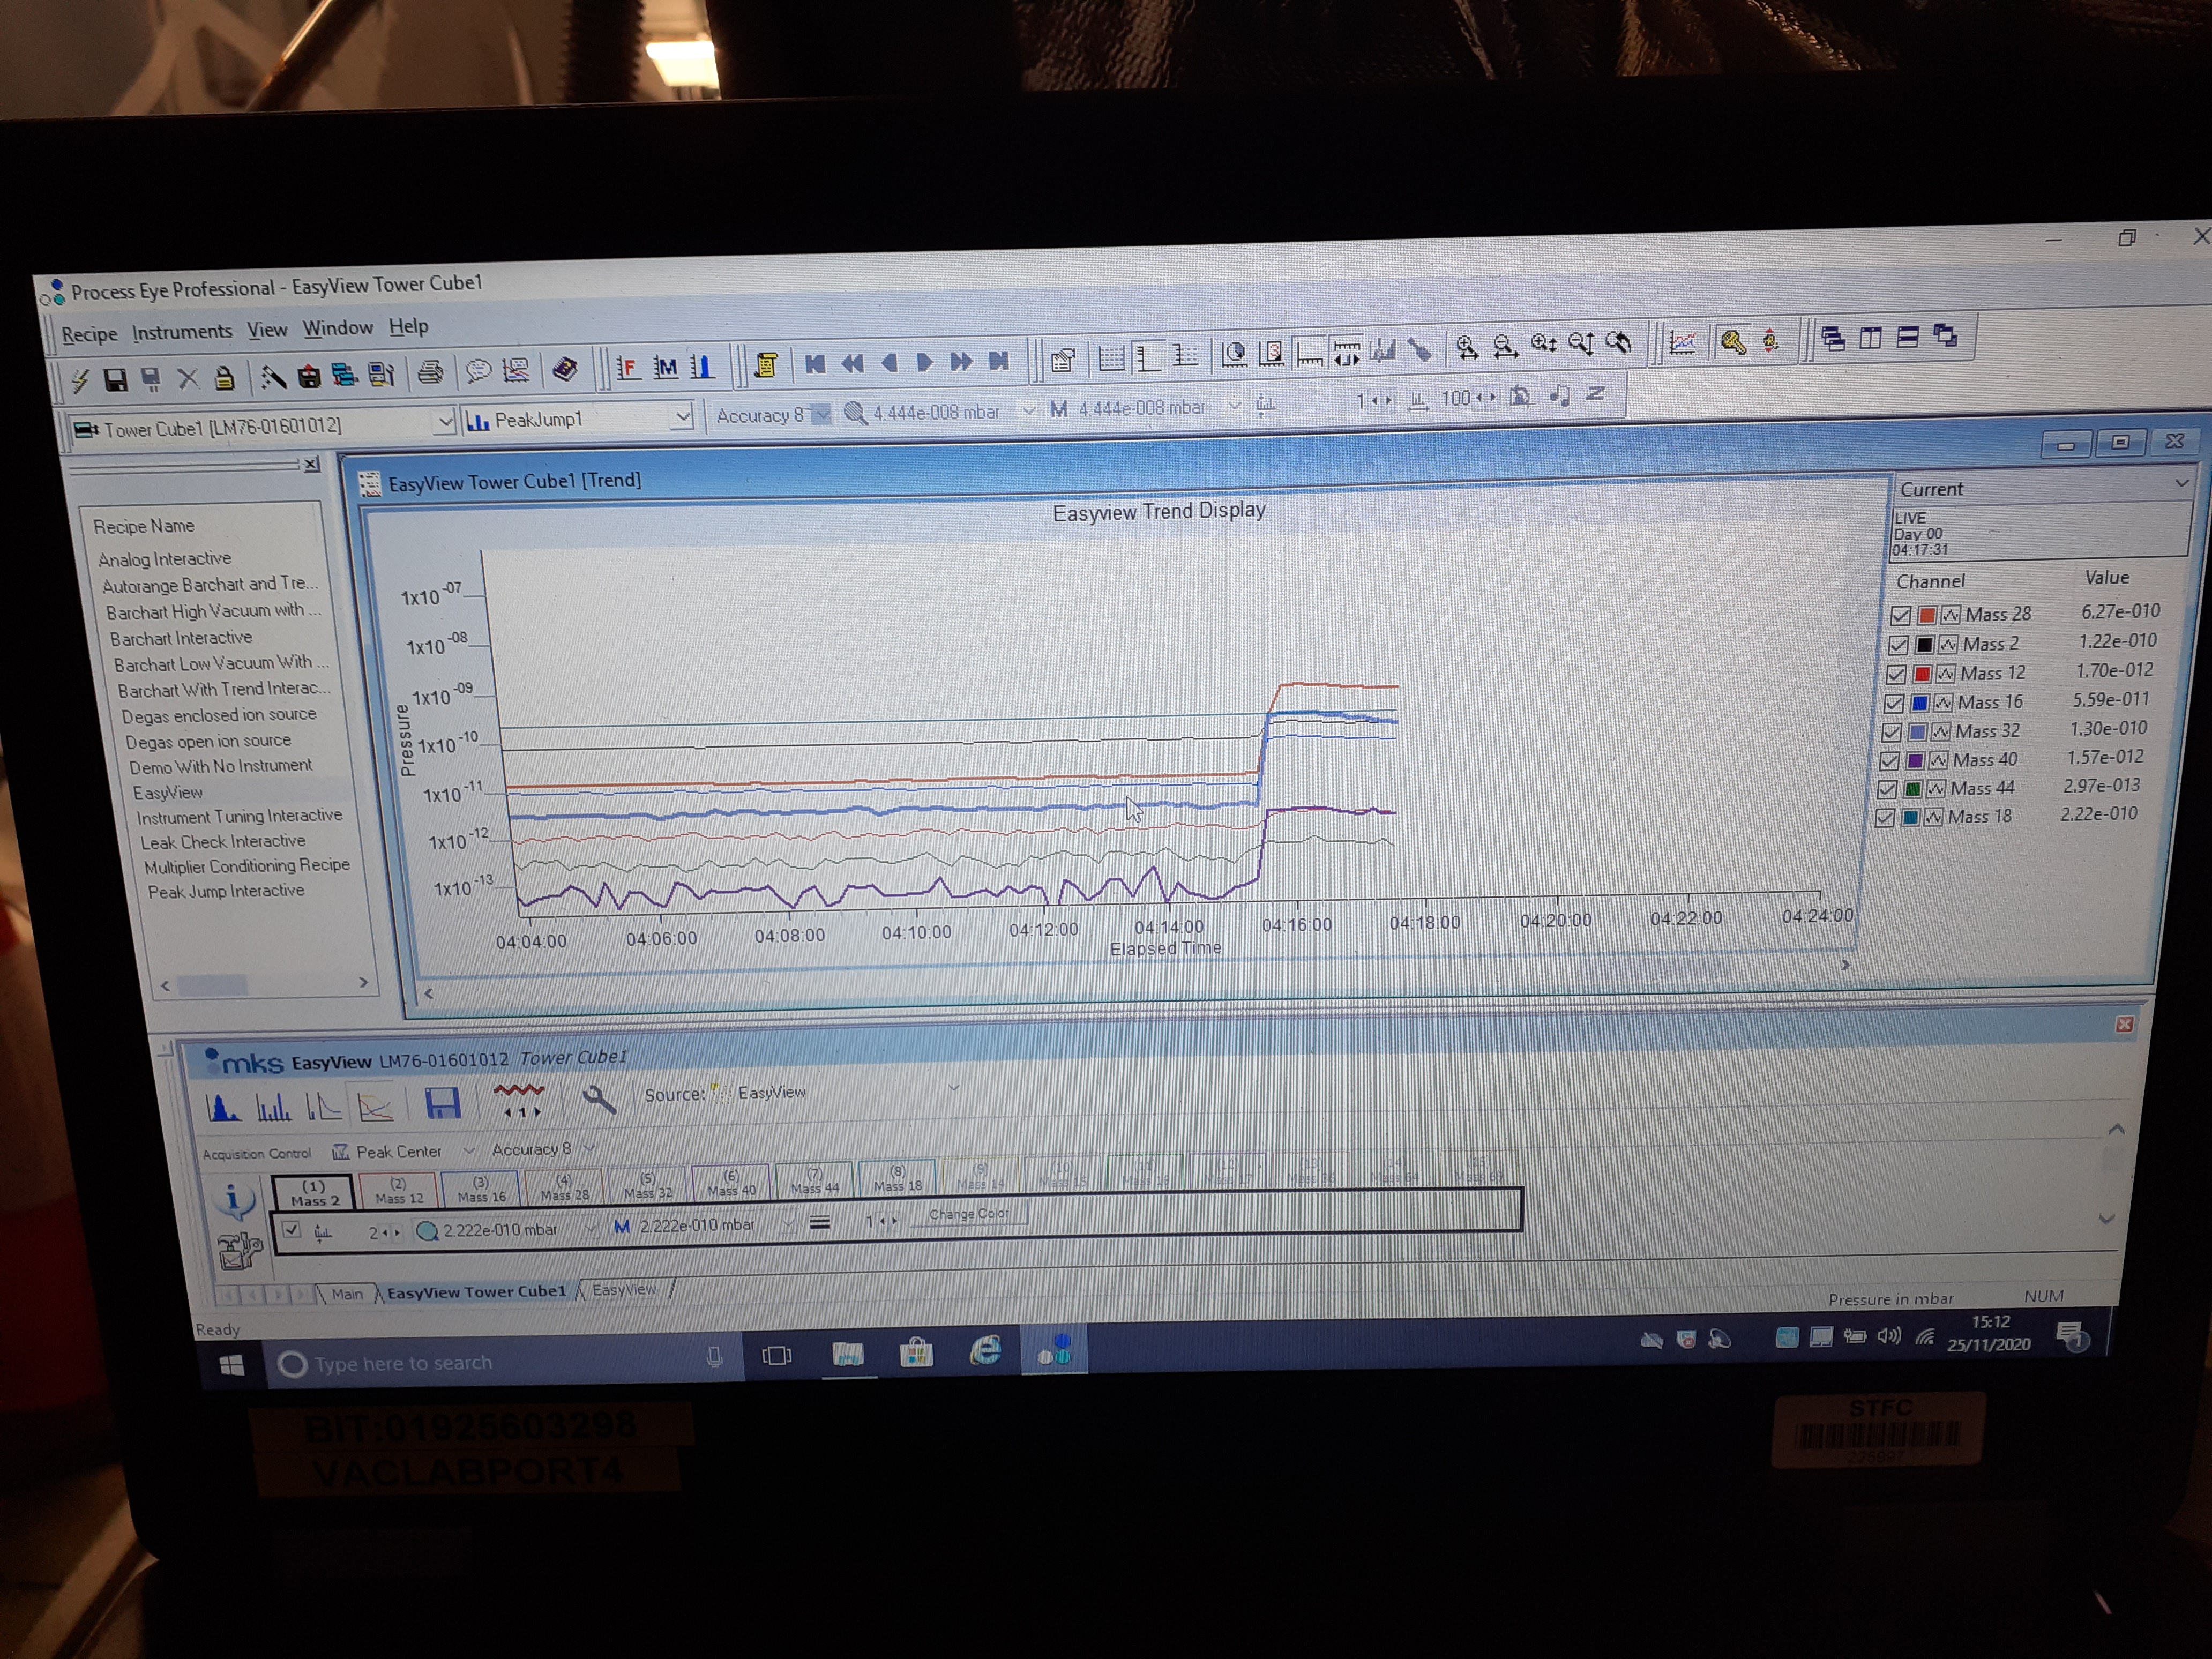Toggle the Mass 18 channel checkbox

1885,818
